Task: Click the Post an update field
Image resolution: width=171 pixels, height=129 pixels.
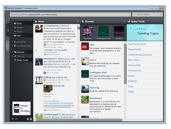Action: pos(70,15)
